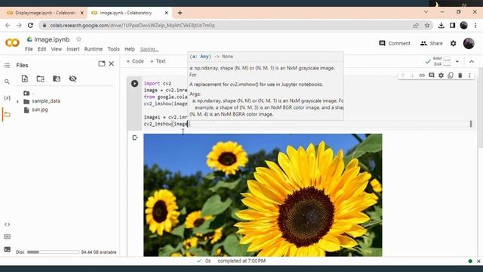Open the code snippets icon

(7, 224)
